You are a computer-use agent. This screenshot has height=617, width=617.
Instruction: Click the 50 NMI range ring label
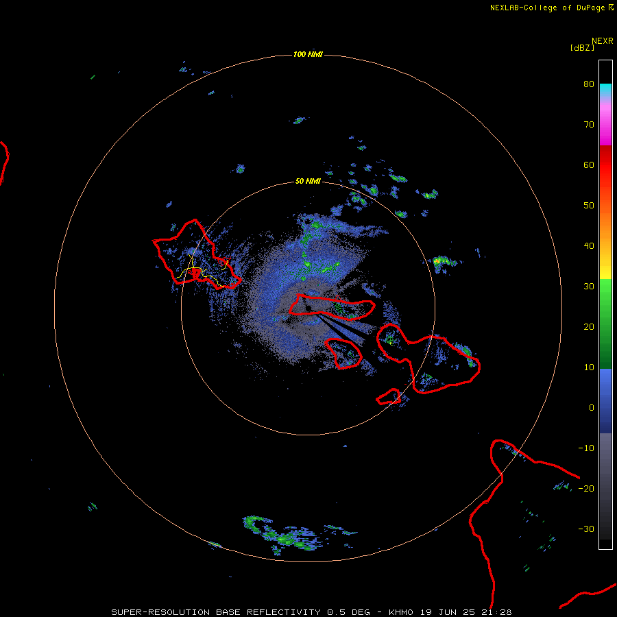[308, 182]
